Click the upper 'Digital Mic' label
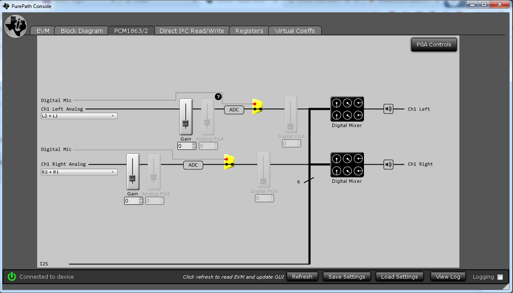Image resolution: width=513 pixels, height=293 pixels. pos(56,100)
